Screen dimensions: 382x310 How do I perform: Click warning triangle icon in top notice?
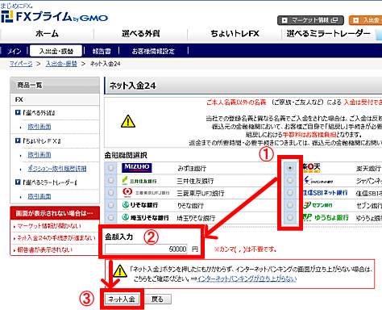pyautogui.click(x=128, y=121)
